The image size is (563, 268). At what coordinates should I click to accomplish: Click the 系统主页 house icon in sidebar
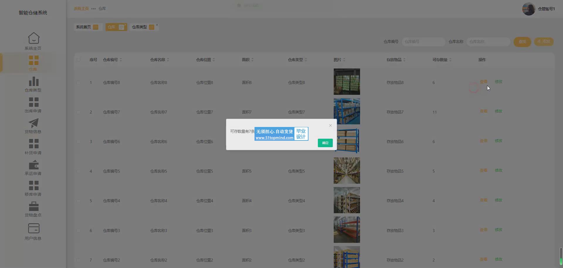coord(33,38)
